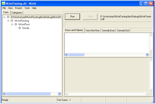Open the File menu
This screenshot has width=155, height=104.
click(x=4, y=8)
